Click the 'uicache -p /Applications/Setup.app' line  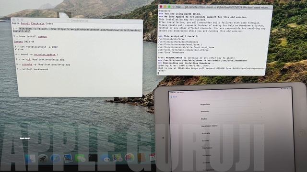43,64
